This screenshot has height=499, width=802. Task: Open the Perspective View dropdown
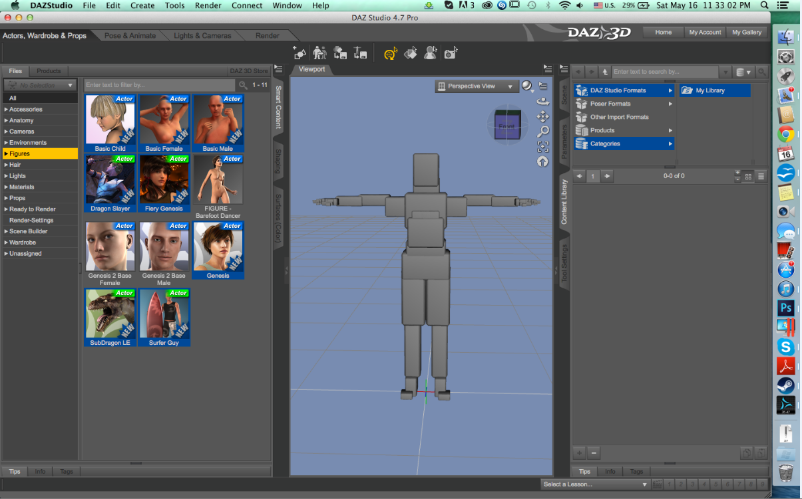477,86
